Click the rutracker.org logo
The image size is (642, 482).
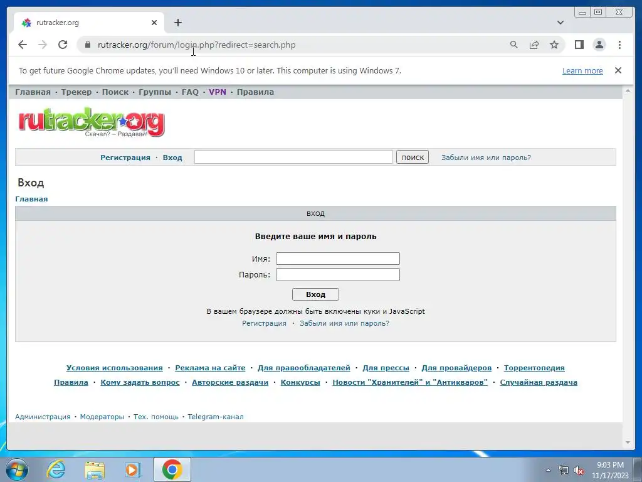[92, 122]
